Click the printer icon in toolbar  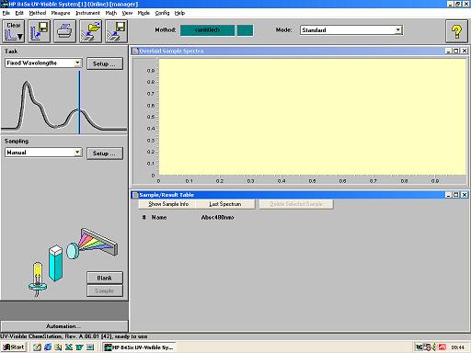(64, 31)
